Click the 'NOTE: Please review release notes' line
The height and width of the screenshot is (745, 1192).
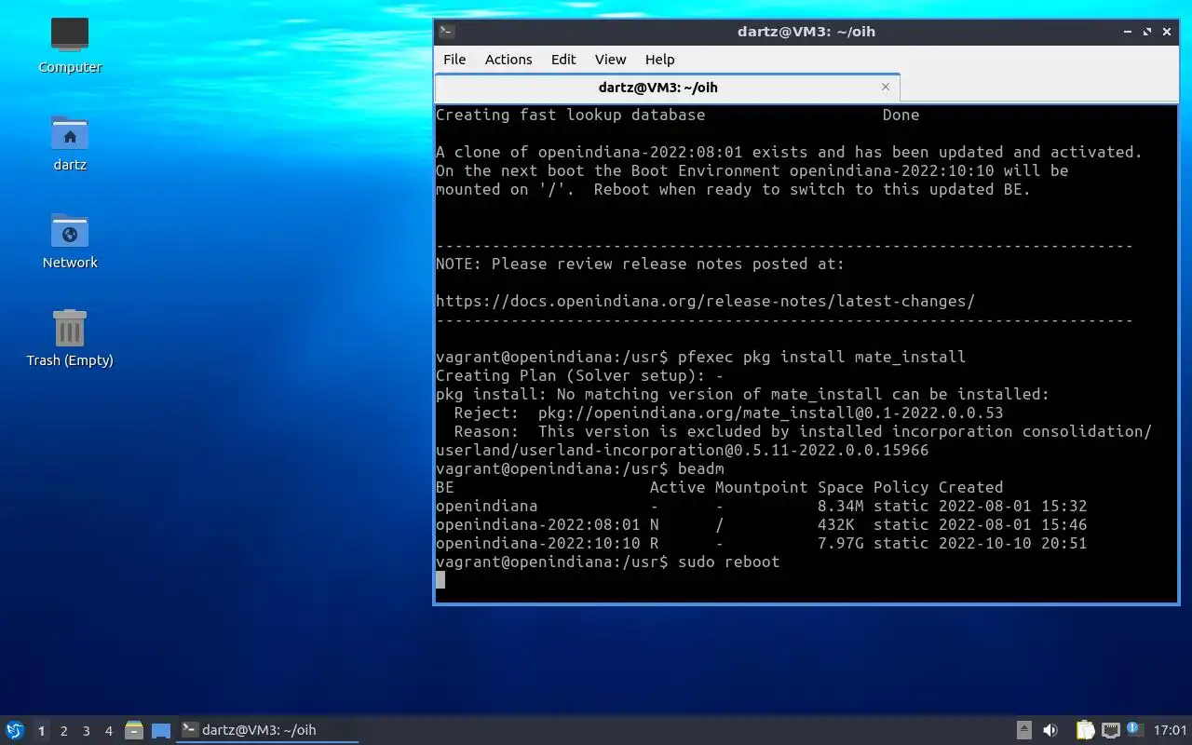[x=640, y=264]
